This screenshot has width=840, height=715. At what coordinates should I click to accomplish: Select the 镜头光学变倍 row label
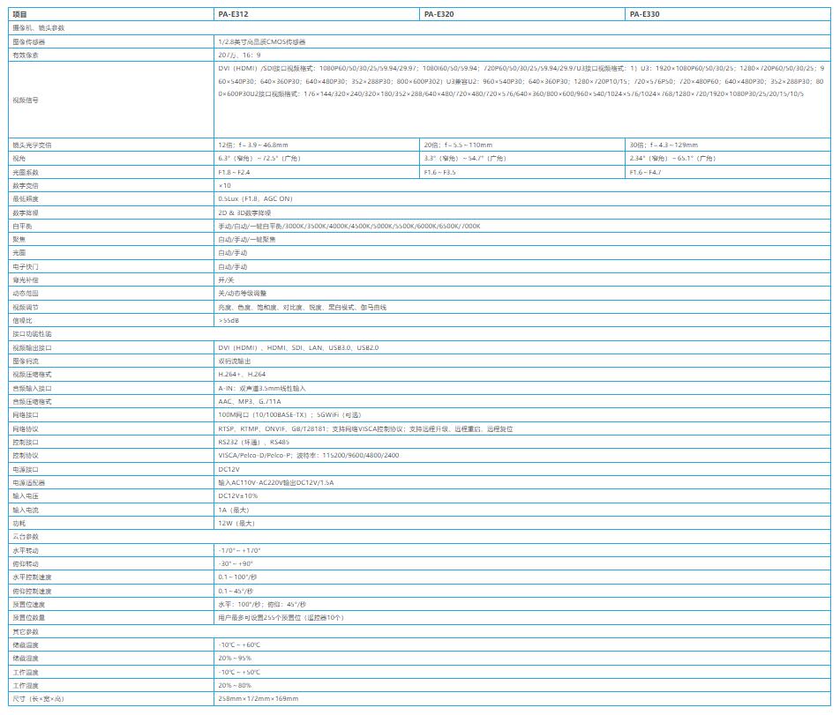32,145
